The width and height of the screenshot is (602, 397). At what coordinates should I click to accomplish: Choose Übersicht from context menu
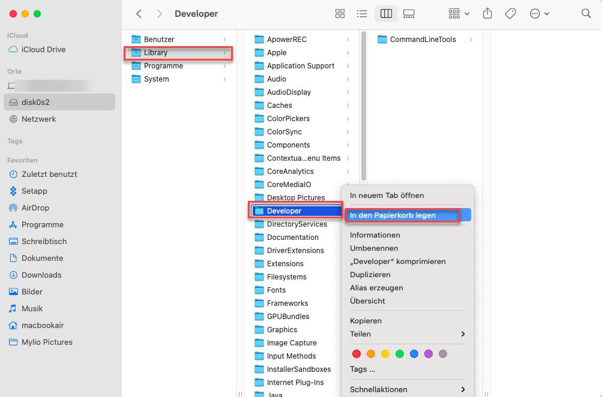click(408, 301)
